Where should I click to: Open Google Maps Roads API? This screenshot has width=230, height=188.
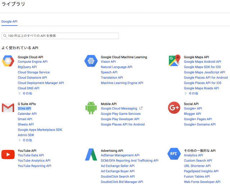click(x=201, y=88)
